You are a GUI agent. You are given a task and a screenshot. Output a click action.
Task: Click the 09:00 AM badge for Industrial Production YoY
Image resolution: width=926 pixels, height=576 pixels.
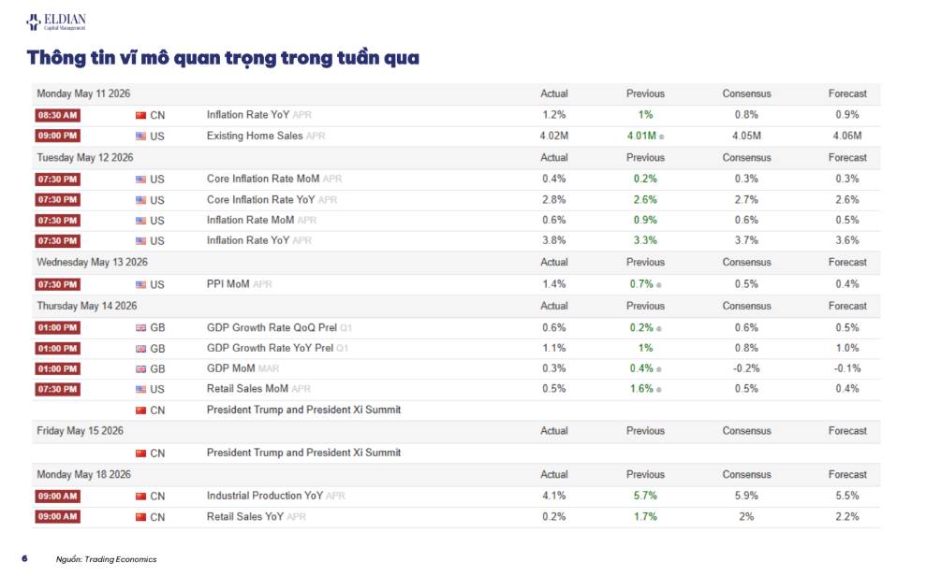coord(57,496)
